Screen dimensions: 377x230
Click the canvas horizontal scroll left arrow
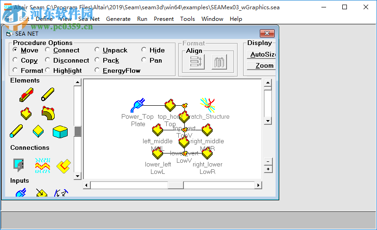[x=87, y=185]
